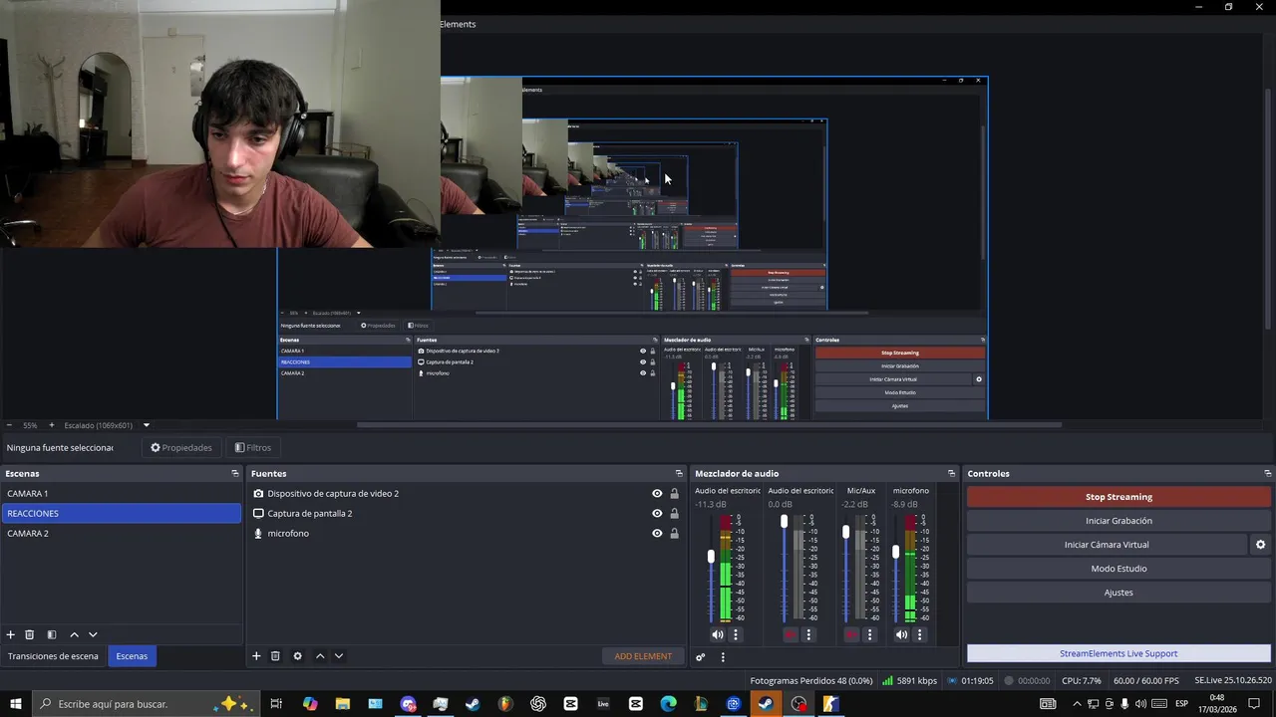This screenshot has height=717, width=1276.
Task: Pop out the Fuentes dock panel
Action: (x=679, y=473)
